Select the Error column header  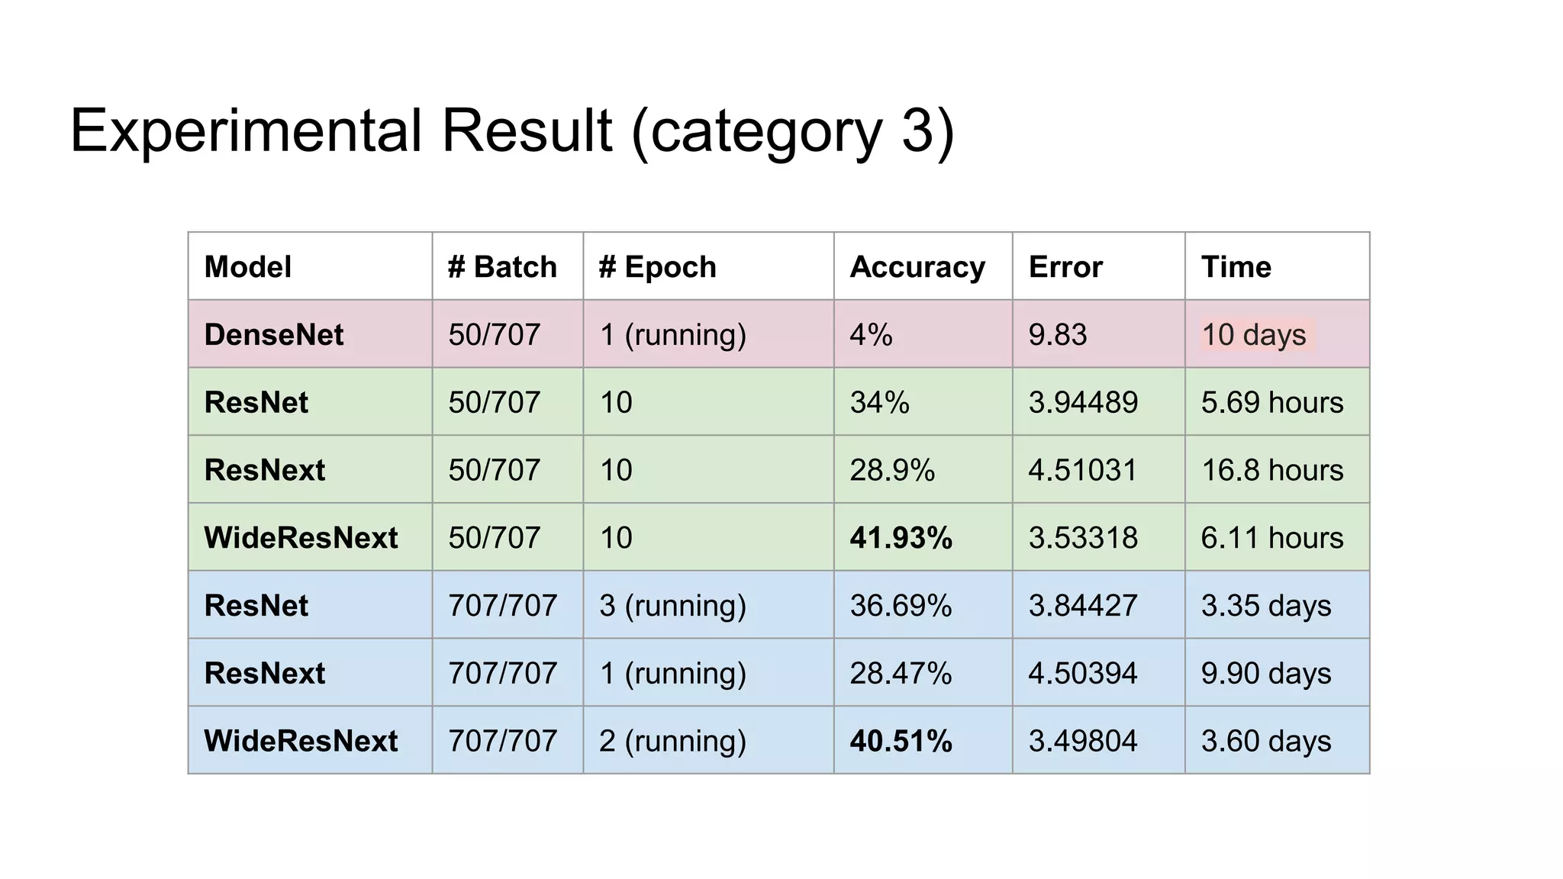click(1065, 267)
